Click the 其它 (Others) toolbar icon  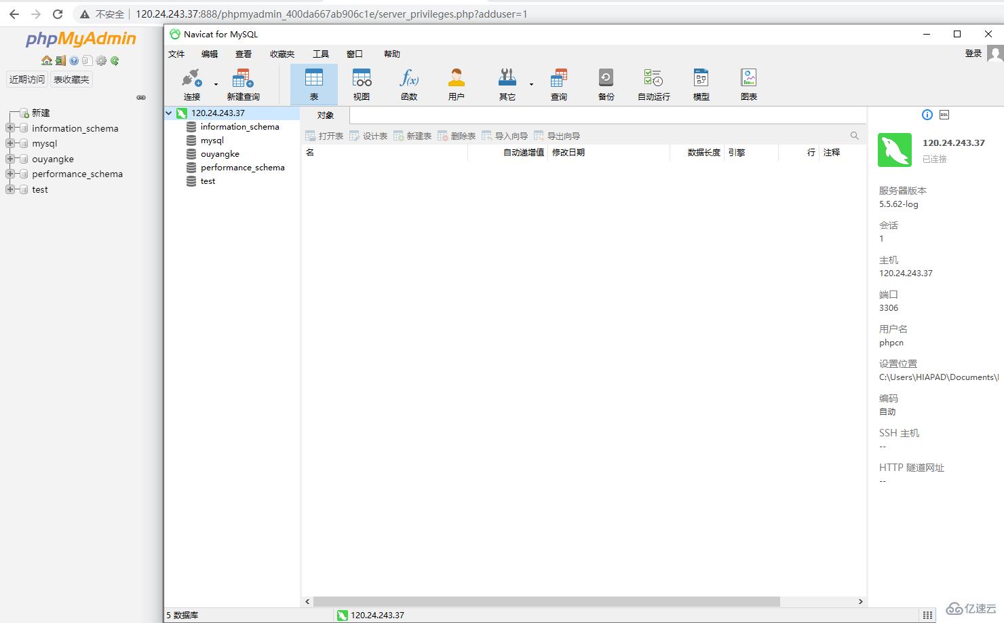pyautogui.click(x=507, y=84)
